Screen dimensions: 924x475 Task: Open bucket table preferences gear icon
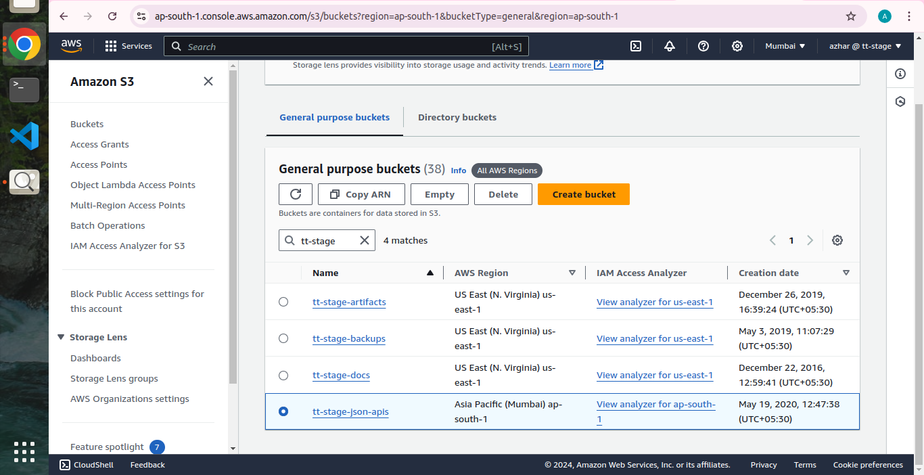click(837, 240)
